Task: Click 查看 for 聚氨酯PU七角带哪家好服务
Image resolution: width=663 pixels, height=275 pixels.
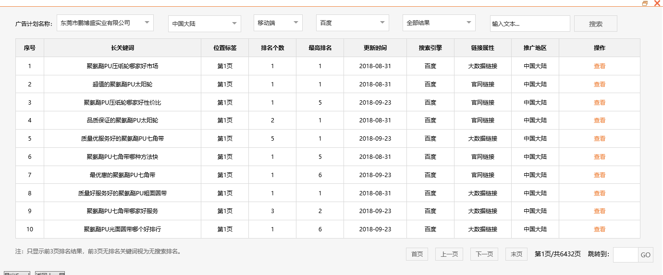Action: pos(600,211)
